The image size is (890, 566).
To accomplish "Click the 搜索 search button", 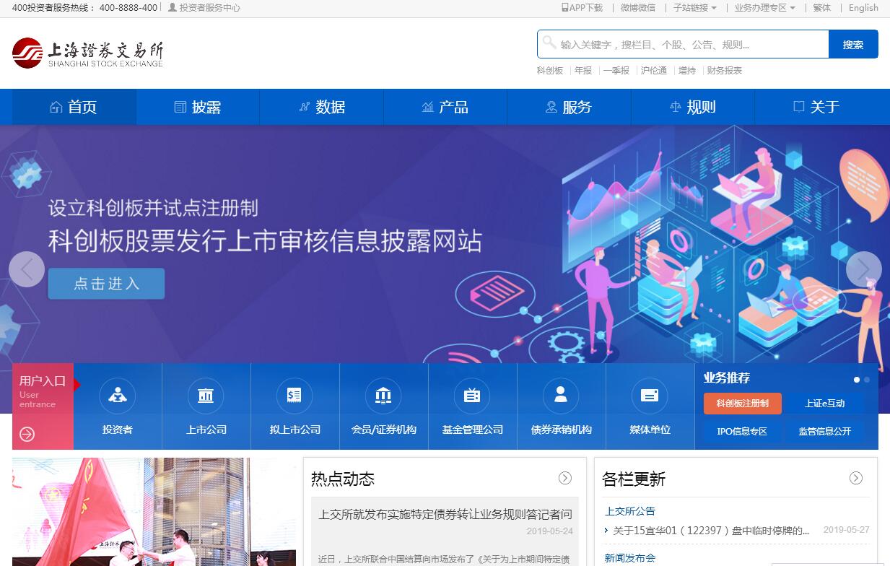I will click(x=853, y=44).
